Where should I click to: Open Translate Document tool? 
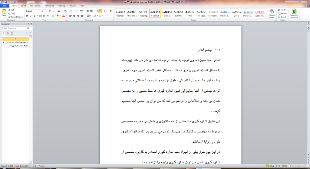click(294, 14)
